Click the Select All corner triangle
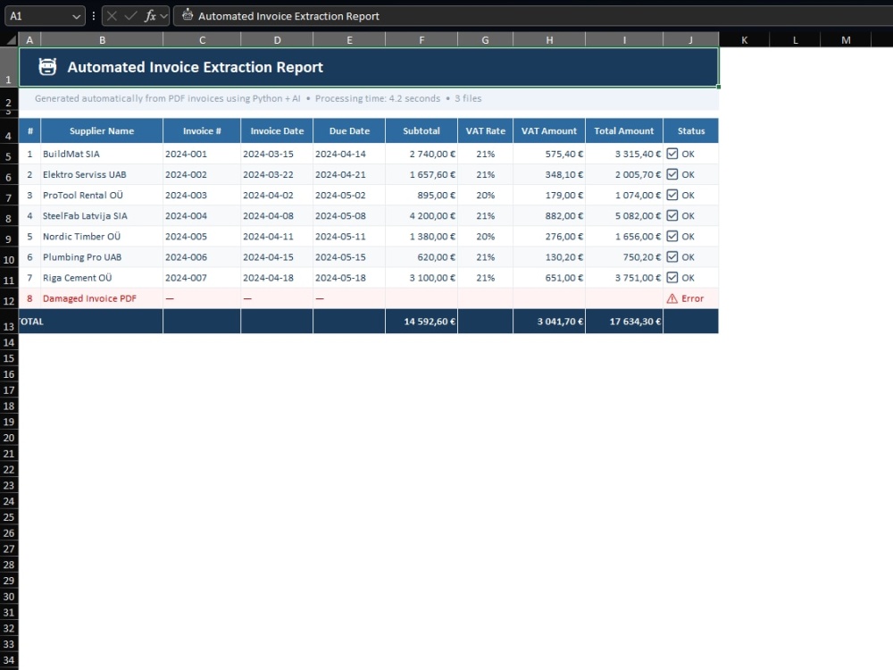Screen dimensions: 893x670 (10, 40)
